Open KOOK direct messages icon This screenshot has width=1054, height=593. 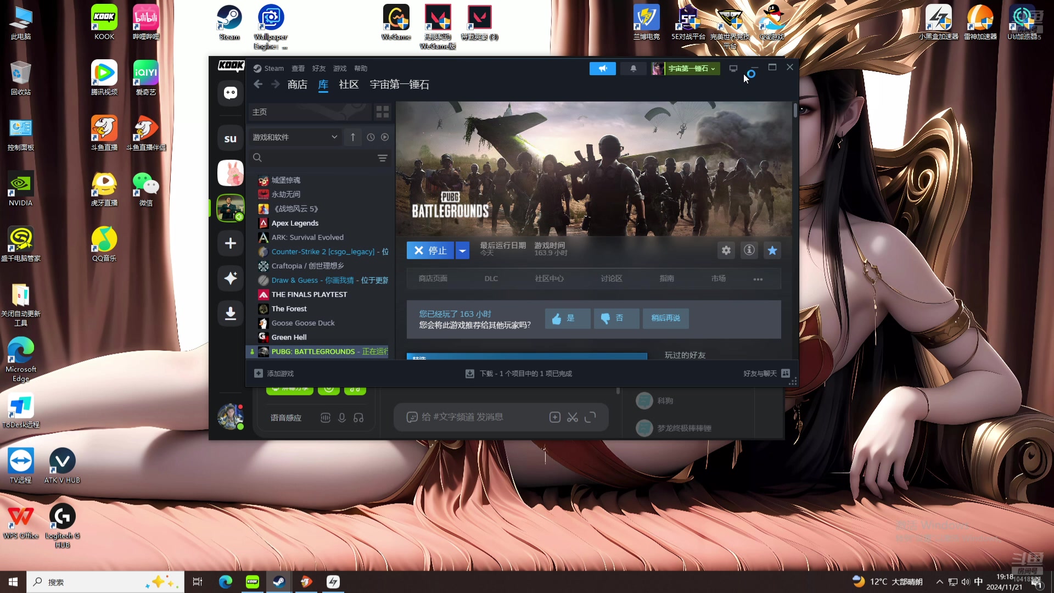tap(230, 93)
